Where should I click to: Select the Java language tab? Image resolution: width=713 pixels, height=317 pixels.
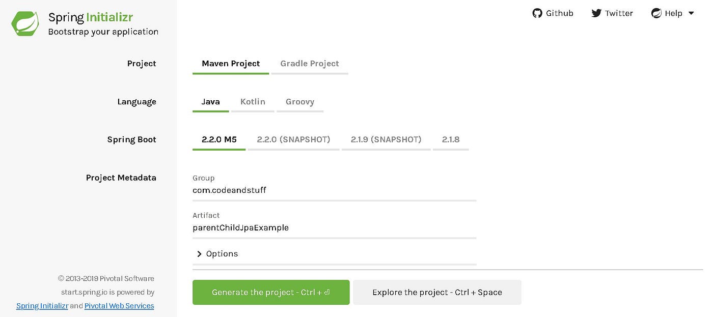(210, 101)
